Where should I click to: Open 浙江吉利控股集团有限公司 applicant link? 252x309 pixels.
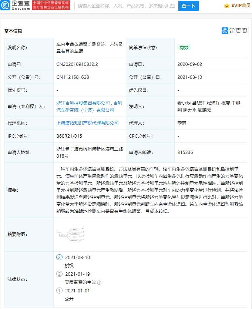tap(83, 103)
